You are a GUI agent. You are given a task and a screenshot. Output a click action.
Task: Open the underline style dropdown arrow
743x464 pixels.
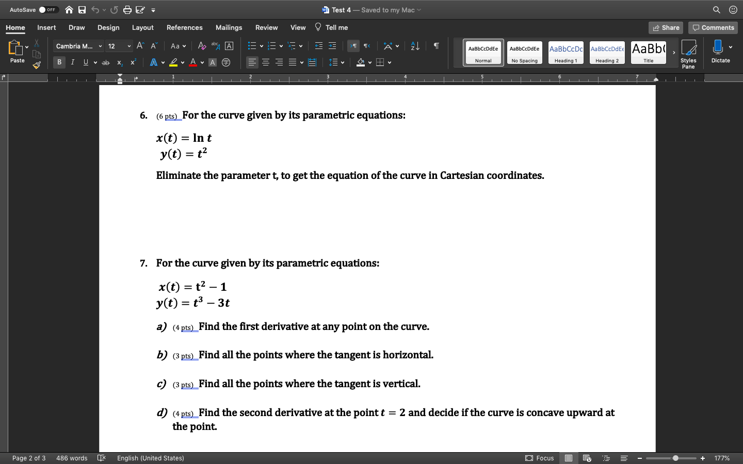pyautogui.click(x=95, y=63)
